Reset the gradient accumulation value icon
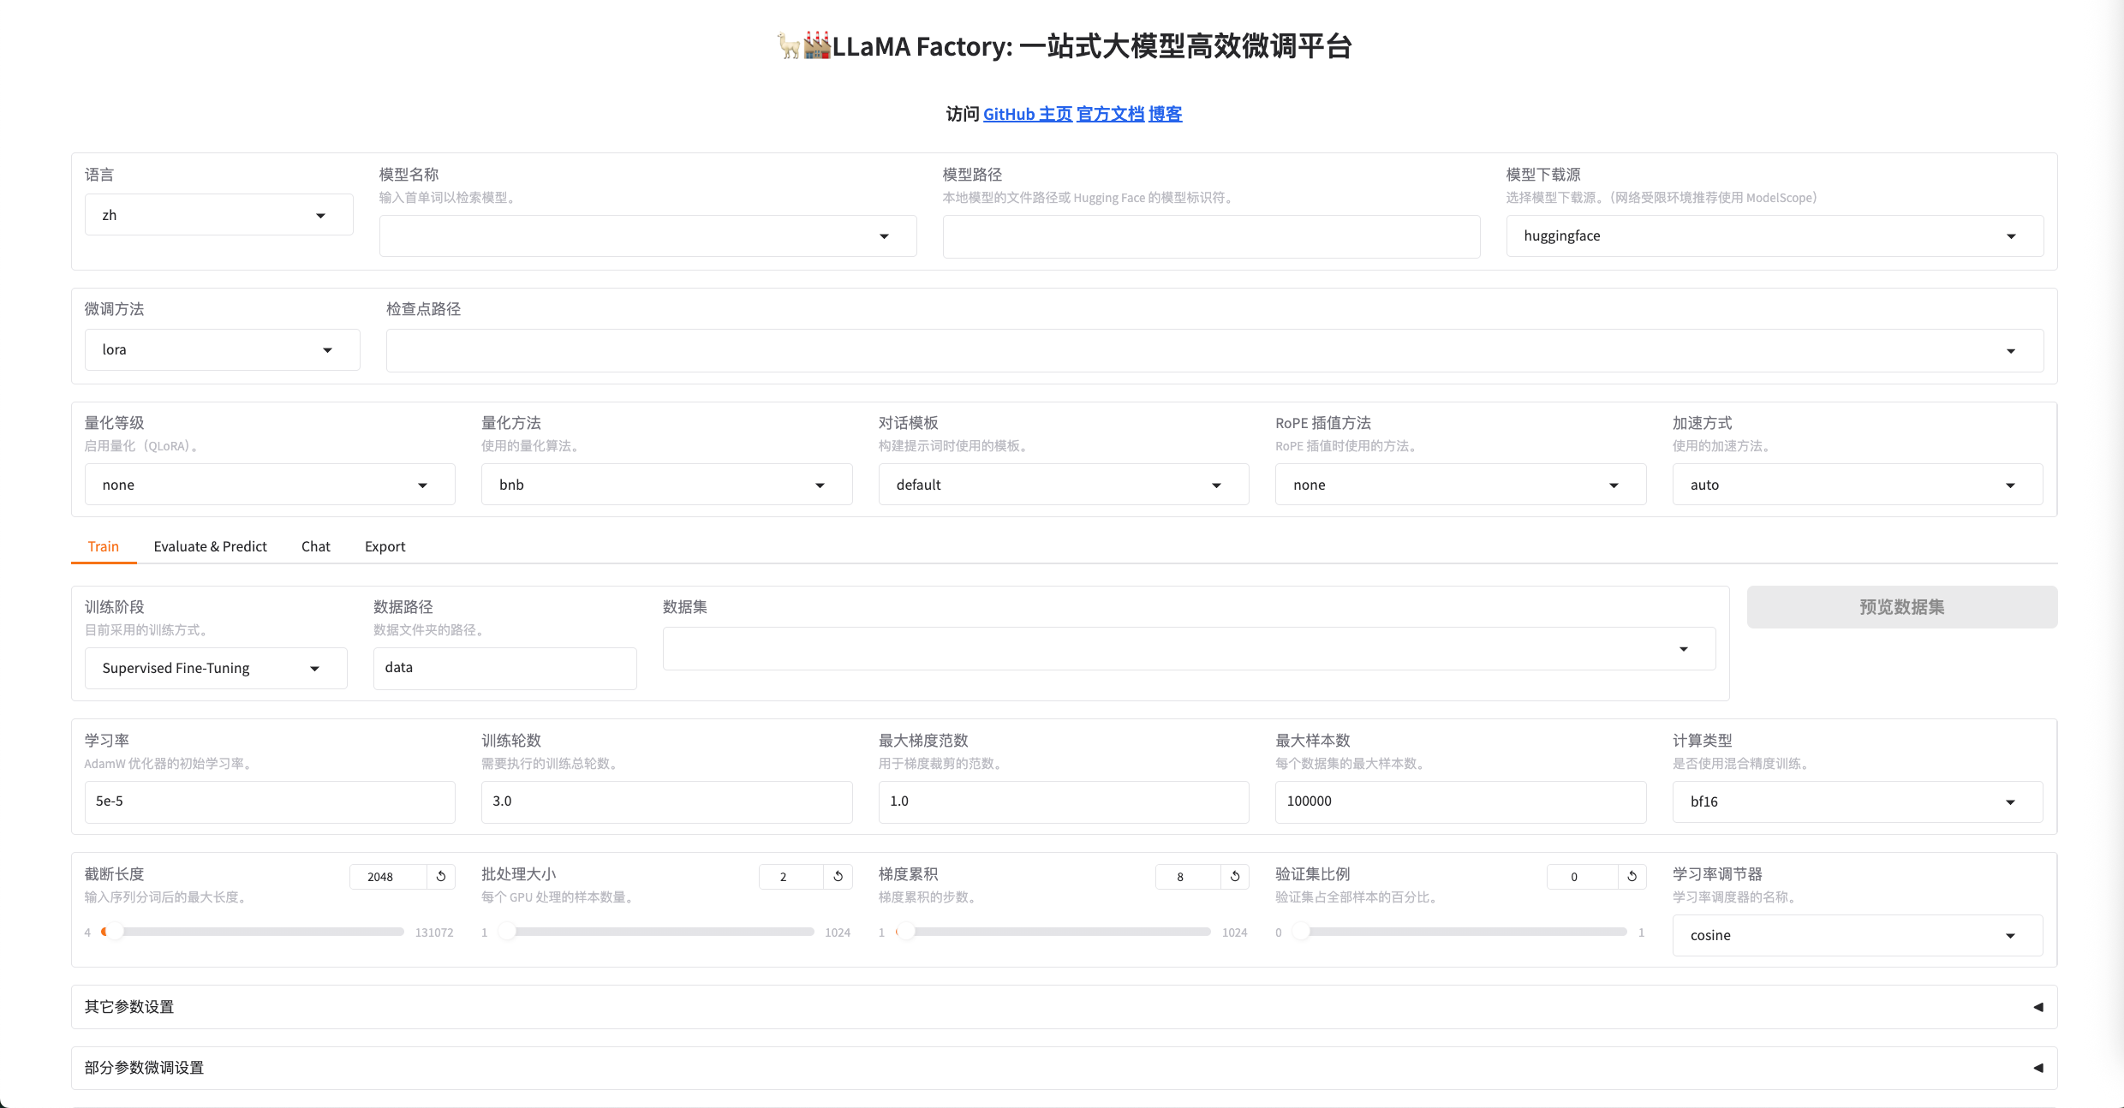The width and height of the screenshot is (2124, 1108). coord(1235,876)
